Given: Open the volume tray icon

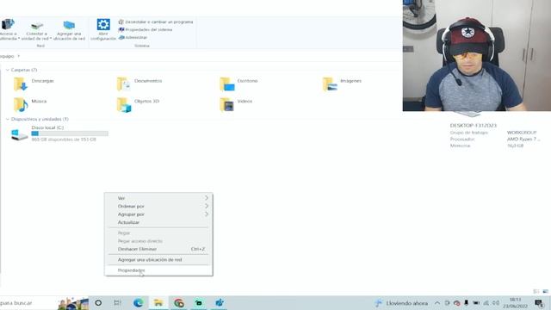Looking at the screenshot, I should 496,303.
